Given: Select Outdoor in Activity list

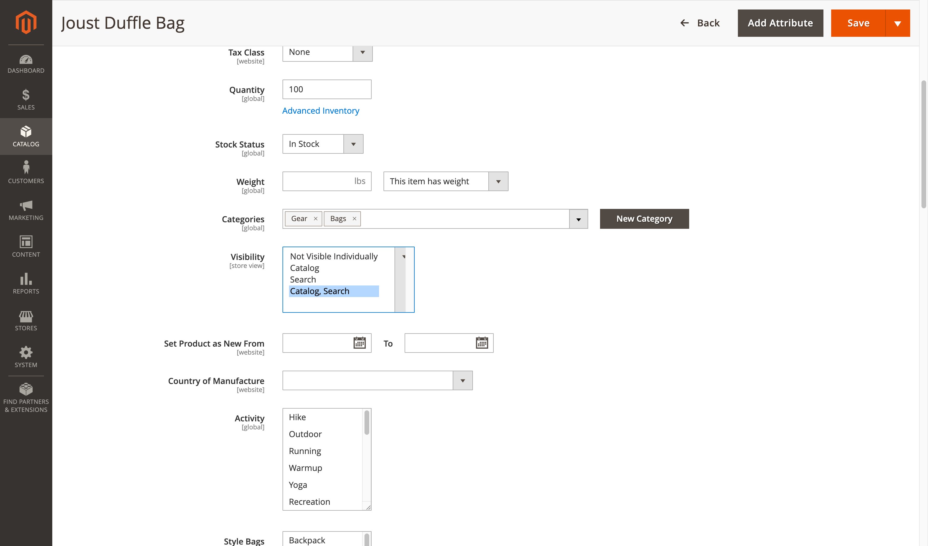Looking at the screenshot, I should coord(323,434).
